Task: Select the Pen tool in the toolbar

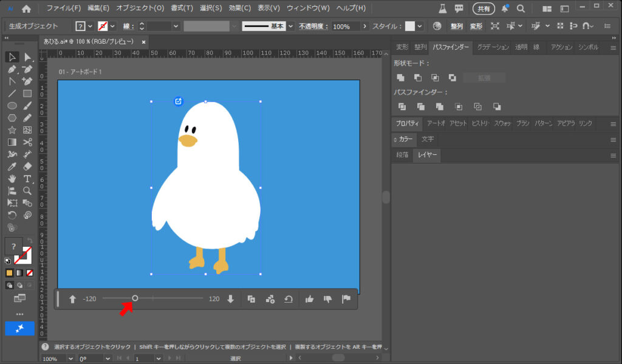Action: click(12, 69)
